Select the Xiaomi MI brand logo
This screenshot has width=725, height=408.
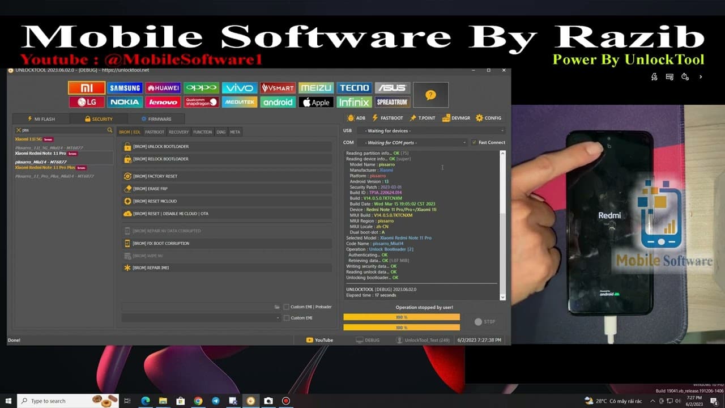pyautogui.click(x=87, y=88)
